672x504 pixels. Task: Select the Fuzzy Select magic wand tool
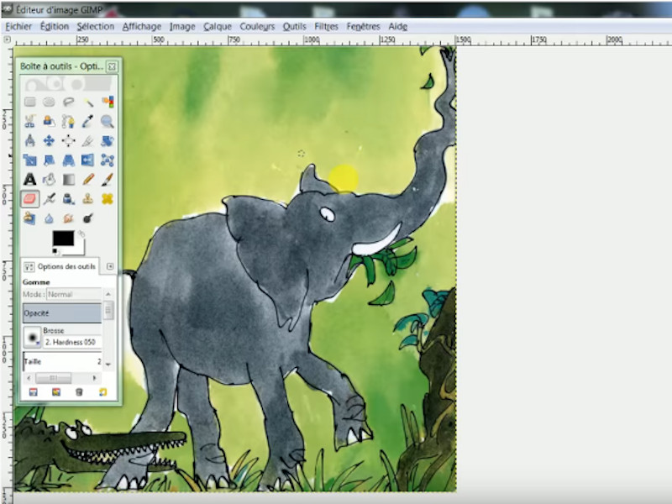88,102
